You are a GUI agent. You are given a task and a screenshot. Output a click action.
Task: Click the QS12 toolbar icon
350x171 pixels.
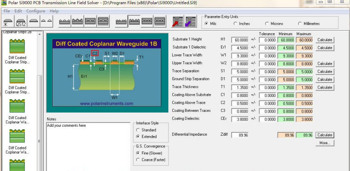20,22
